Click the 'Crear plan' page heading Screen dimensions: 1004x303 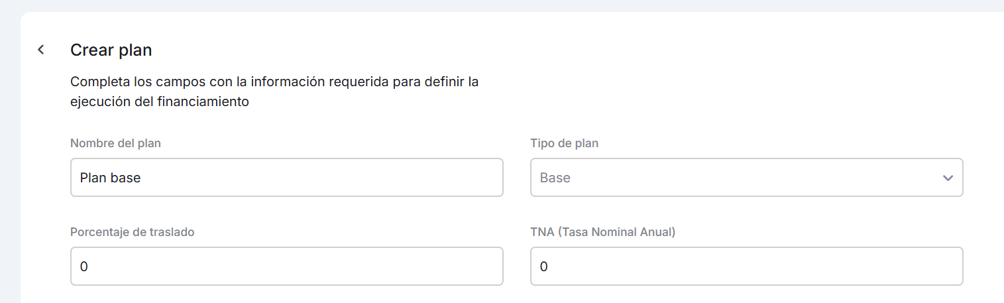(111, 50)
